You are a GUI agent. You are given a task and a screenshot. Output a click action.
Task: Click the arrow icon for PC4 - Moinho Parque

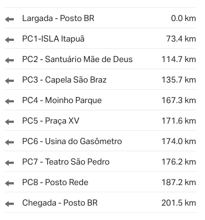[9, 101]
